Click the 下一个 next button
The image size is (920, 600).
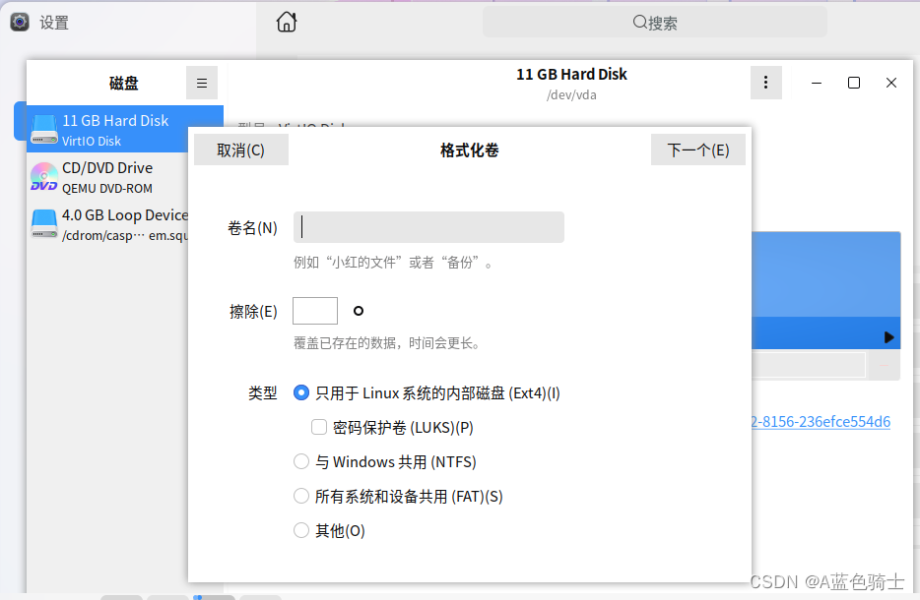698,150
